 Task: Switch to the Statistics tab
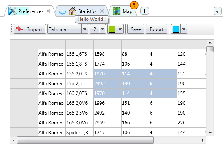(x=88, y=11)
